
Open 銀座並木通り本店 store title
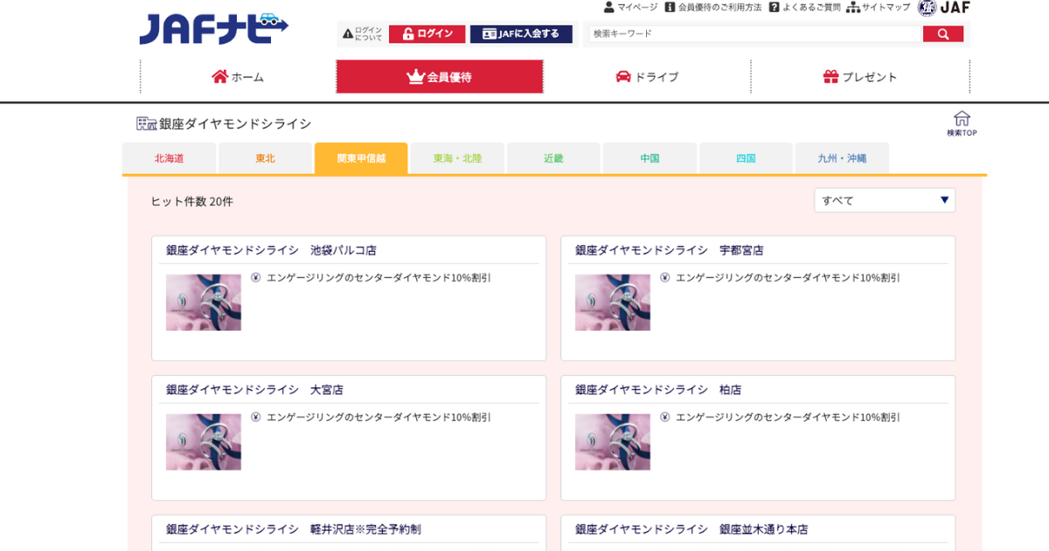tap(691, 530)
